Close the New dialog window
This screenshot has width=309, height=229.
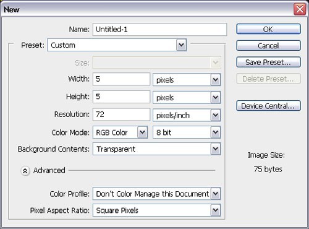(300, 9)
